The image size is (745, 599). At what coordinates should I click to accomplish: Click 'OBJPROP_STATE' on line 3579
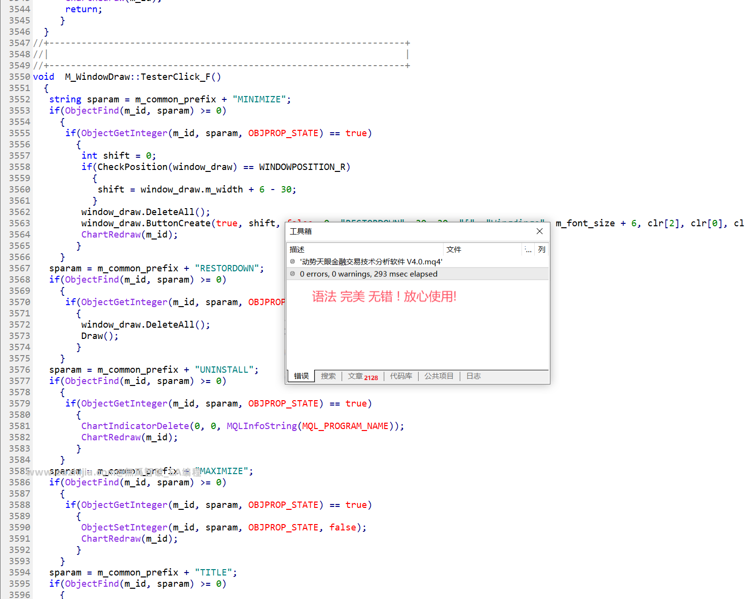click(283, 404)
